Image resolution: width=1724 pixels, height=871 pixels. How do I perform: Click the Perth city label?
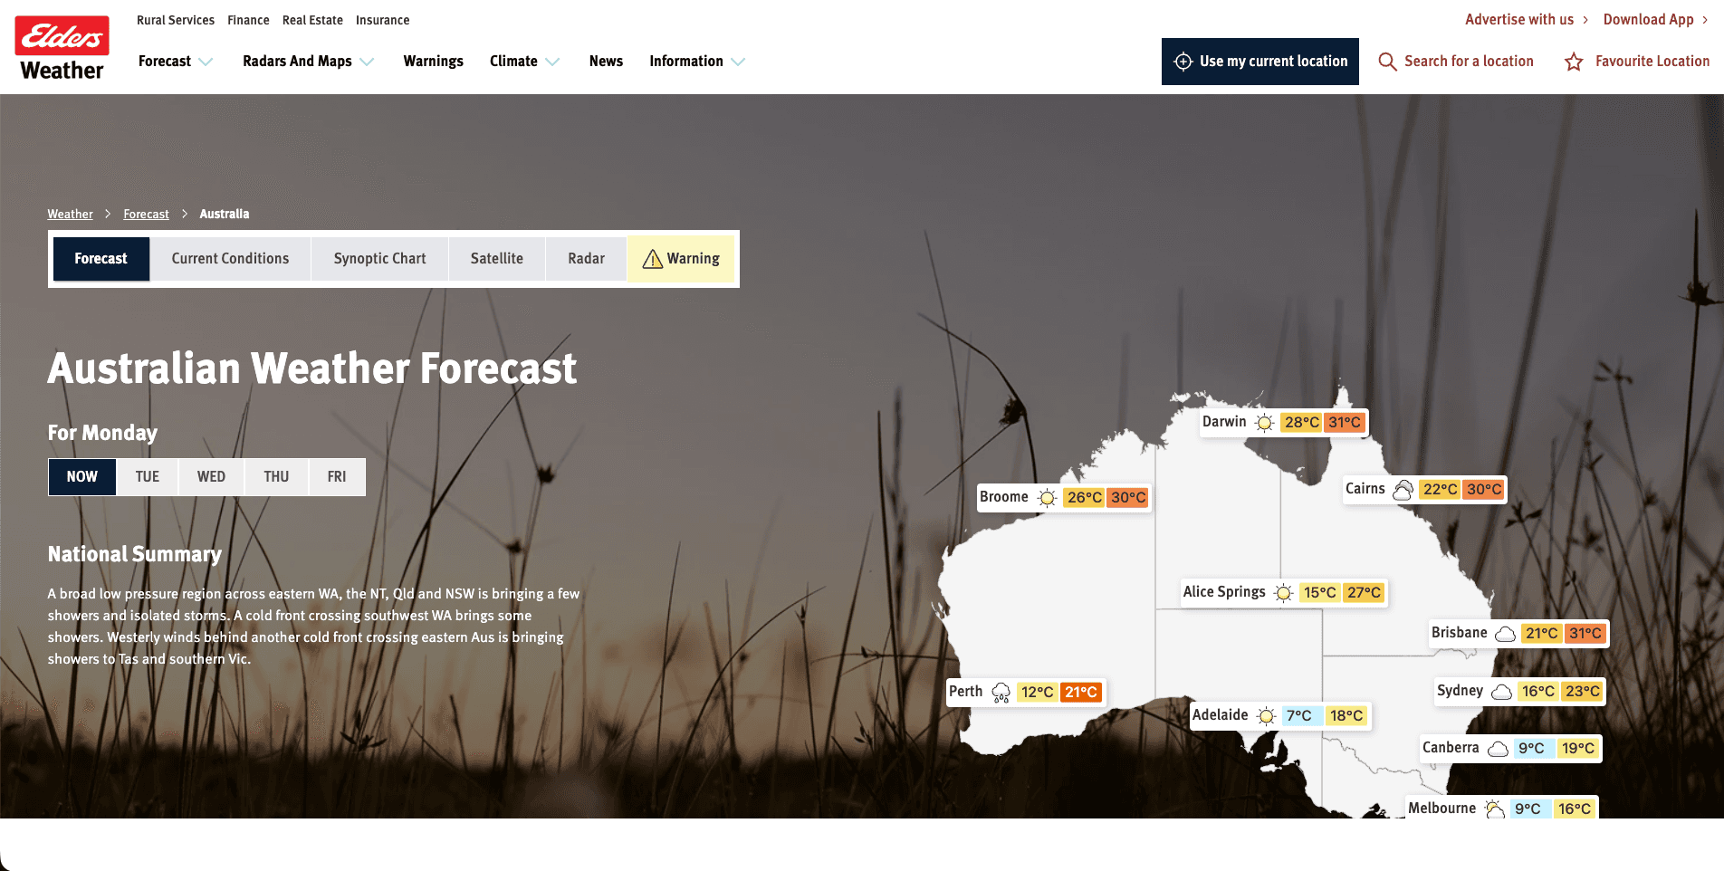coord(966,692)
